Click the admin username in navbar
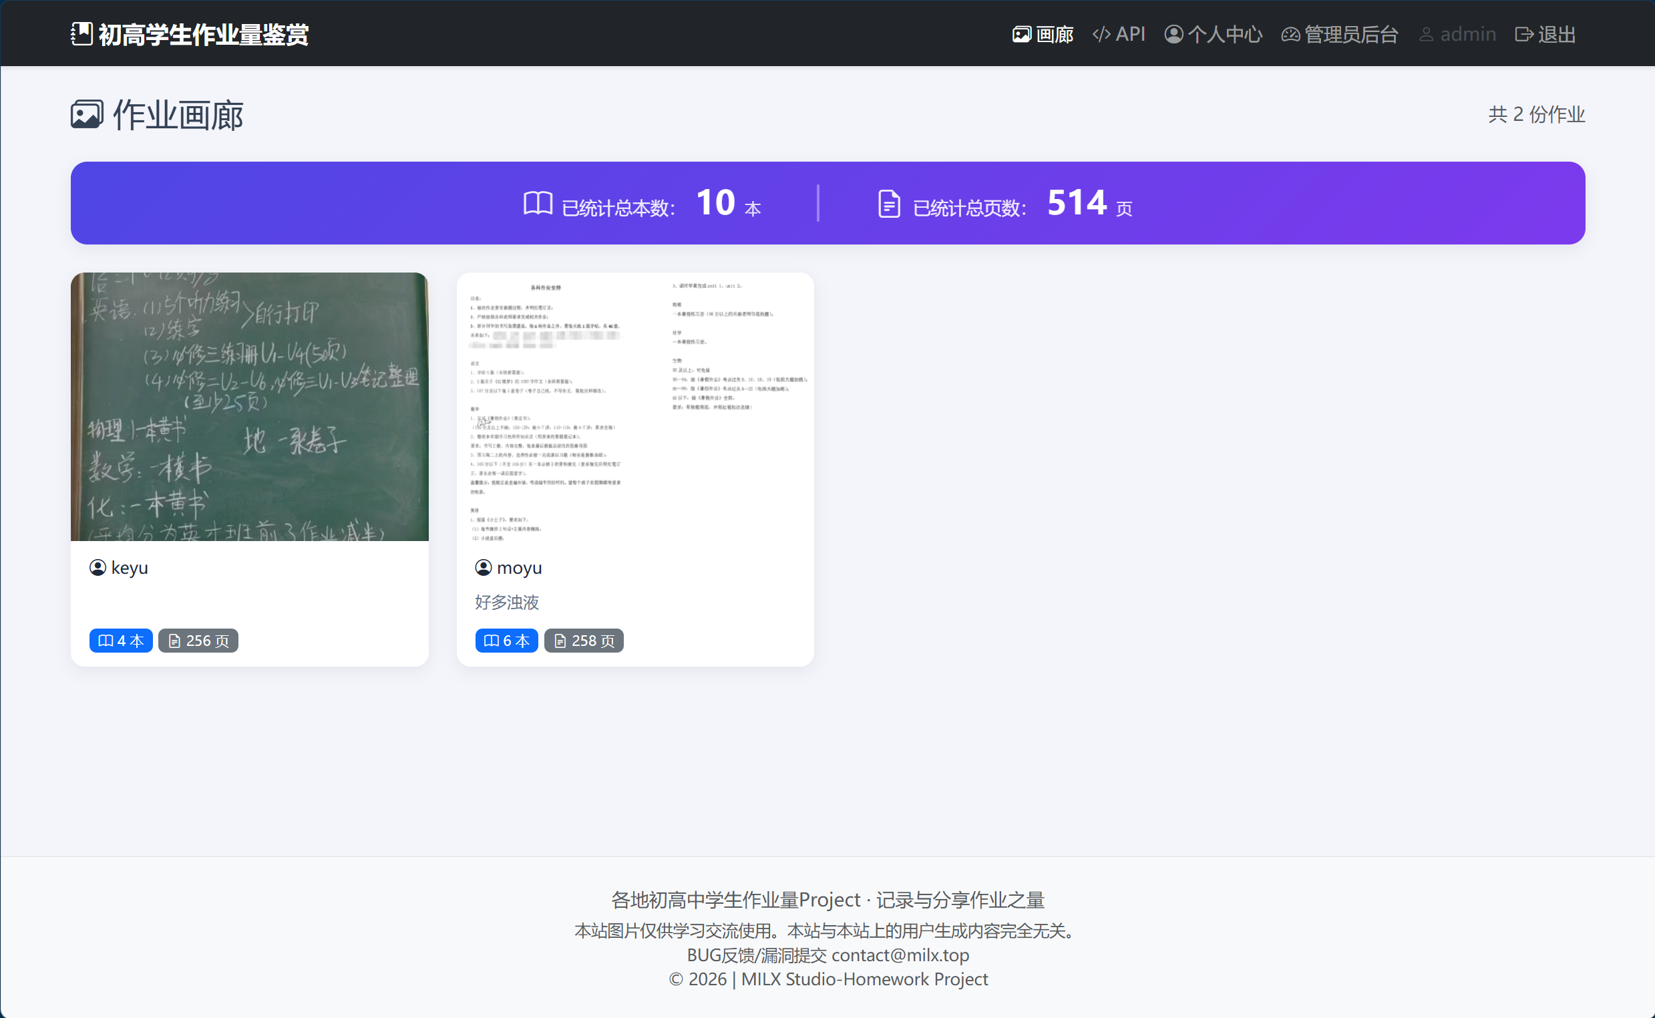 [x=1457, y=33]
